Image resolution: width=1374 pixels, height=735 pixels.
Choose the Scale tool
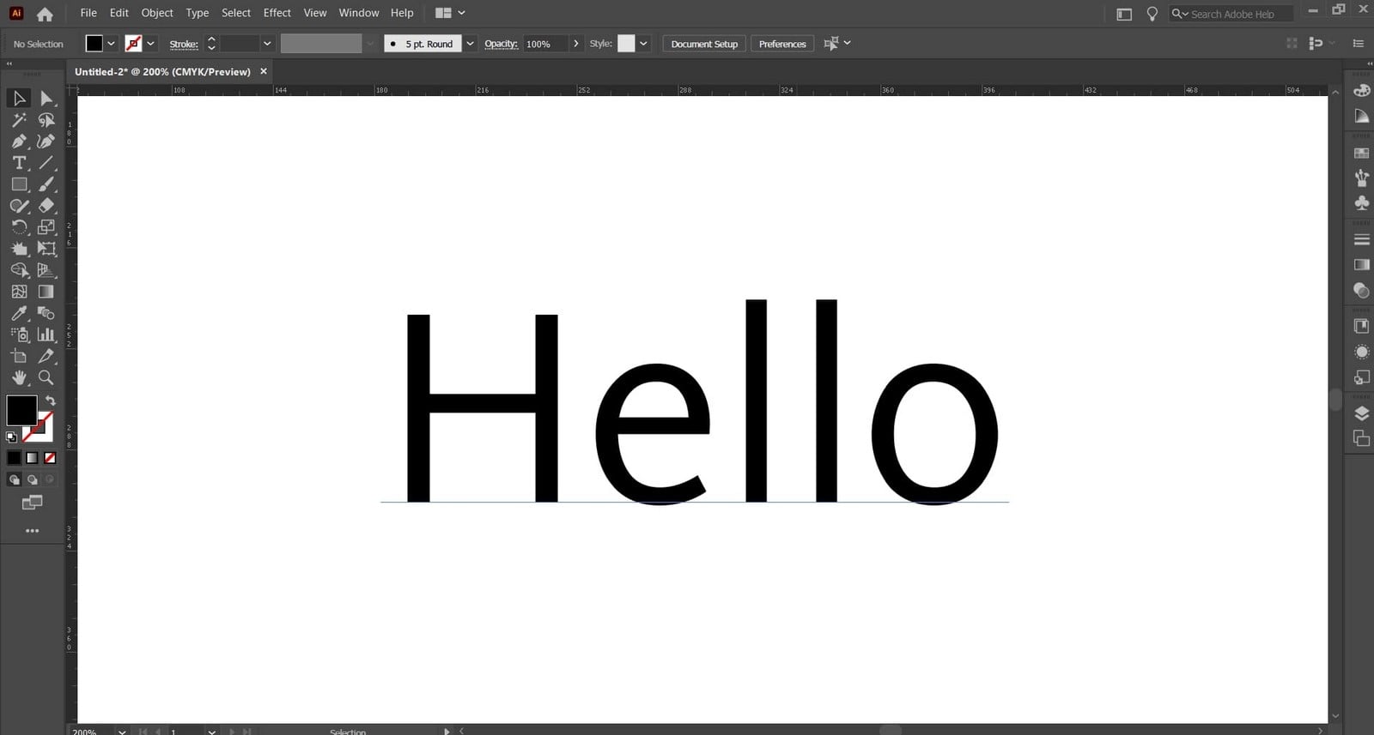point(46,227)
